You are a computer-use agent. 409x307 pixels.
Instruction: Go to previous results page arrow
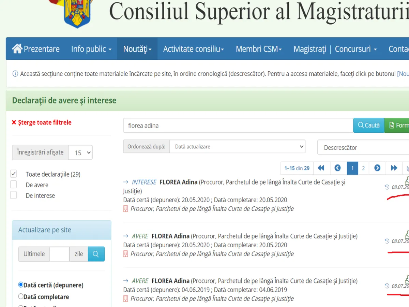point(337,168)
